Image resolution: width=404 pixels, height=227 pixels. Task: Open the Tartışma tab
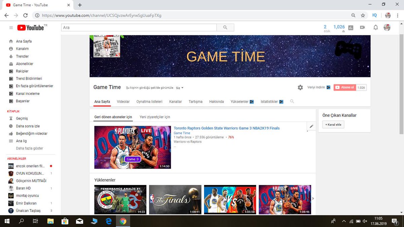tap(196, 102)
